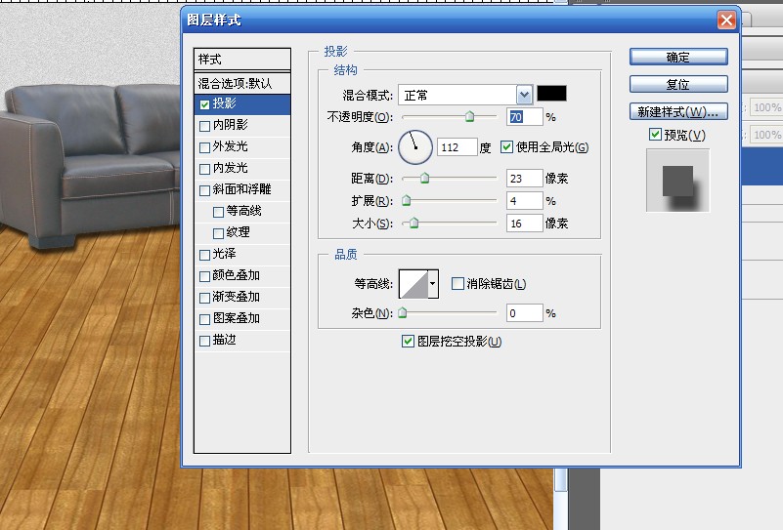
Task: Select the 样式 list header
Action: pos(242,60)
